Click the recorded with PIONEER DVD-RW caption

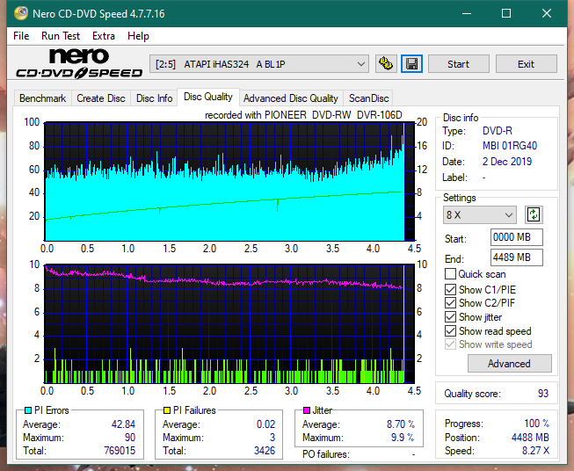tap(303, 115)
